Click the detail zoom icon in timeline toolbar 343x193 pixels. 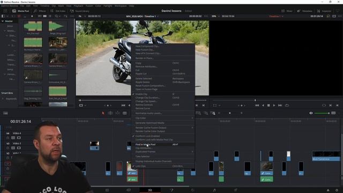click(206, 113)
